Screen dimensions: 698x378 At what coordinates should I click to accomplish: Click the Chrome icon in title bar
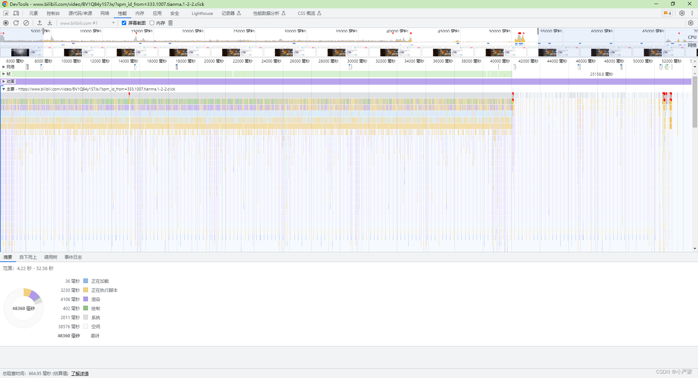[x=5, y=4]
